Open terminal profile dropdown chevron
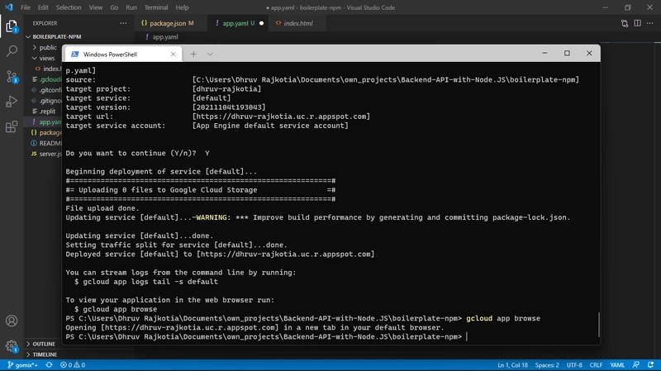The height and width of the screenshot is (371, 661). click(210, 54)
